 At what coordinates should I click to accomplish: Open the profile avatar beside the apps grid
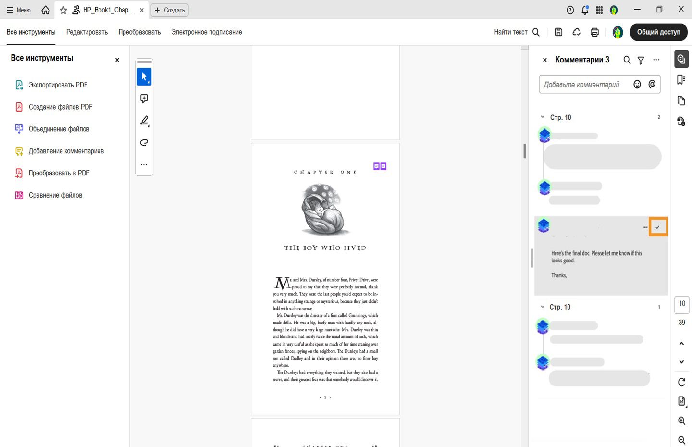[614, 10]
